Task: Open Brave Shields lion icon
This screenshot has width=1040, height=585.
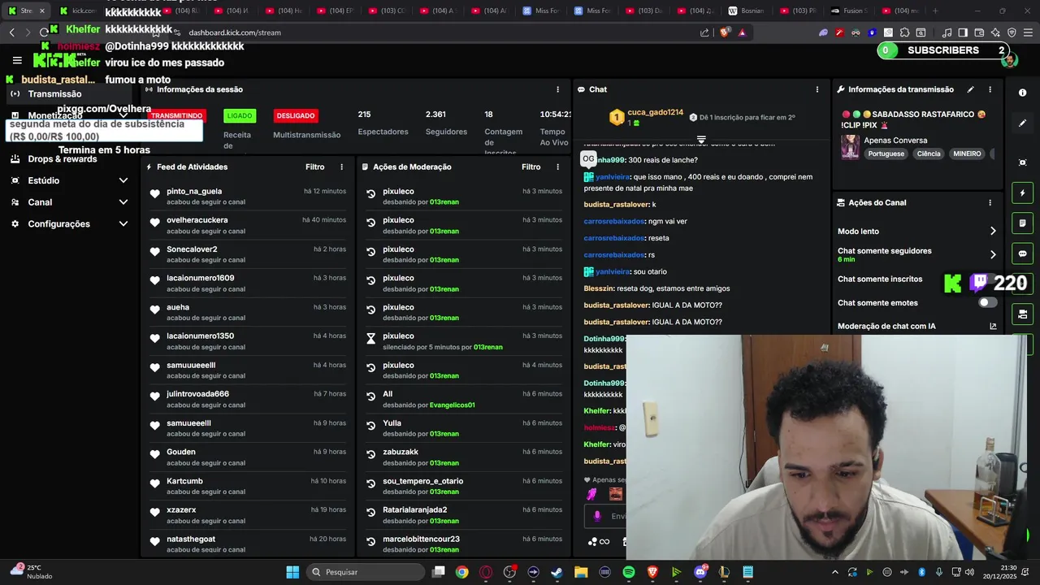Action: click(724, 32)
